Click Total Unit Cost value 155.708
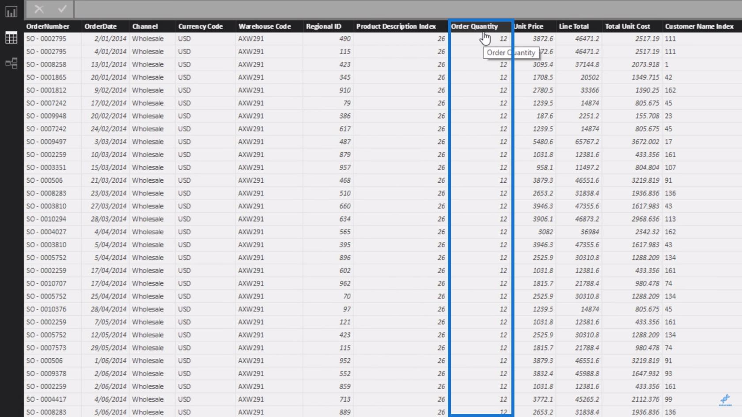Image resolution: width=742 pixels, height=417 pixels. [647, 116]
